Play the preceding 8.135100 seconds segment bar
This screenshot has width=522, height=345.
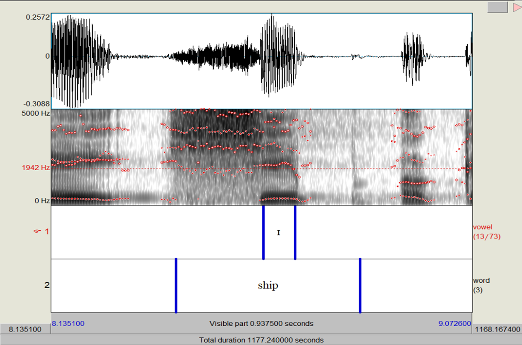pos(25,329)
